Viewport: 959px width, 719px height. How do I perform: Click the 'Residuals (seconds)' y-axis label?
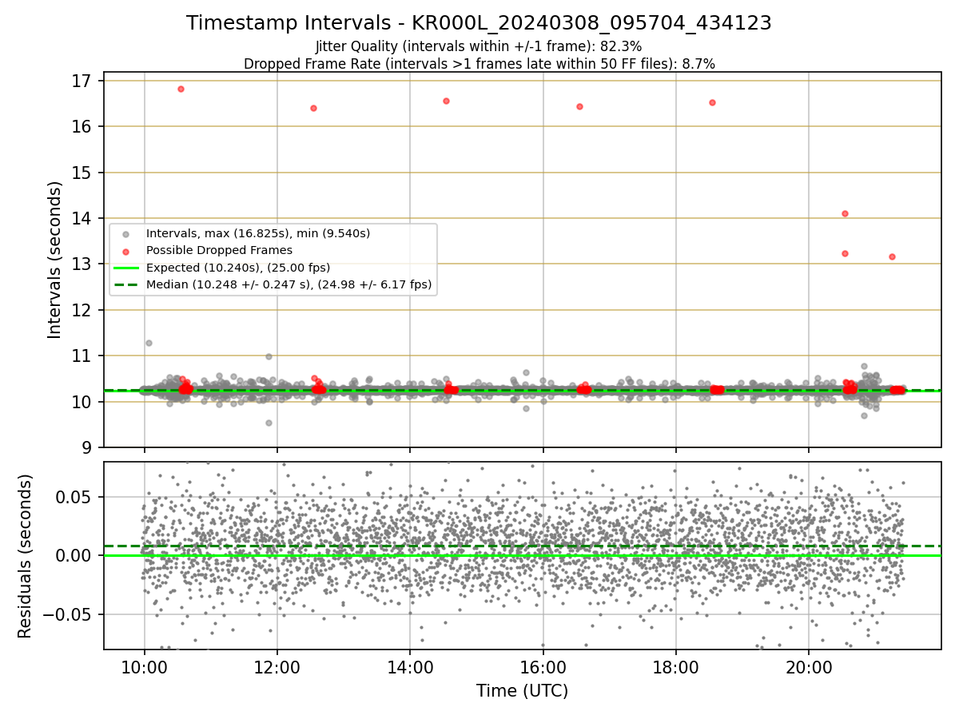(x=26, y=556)
